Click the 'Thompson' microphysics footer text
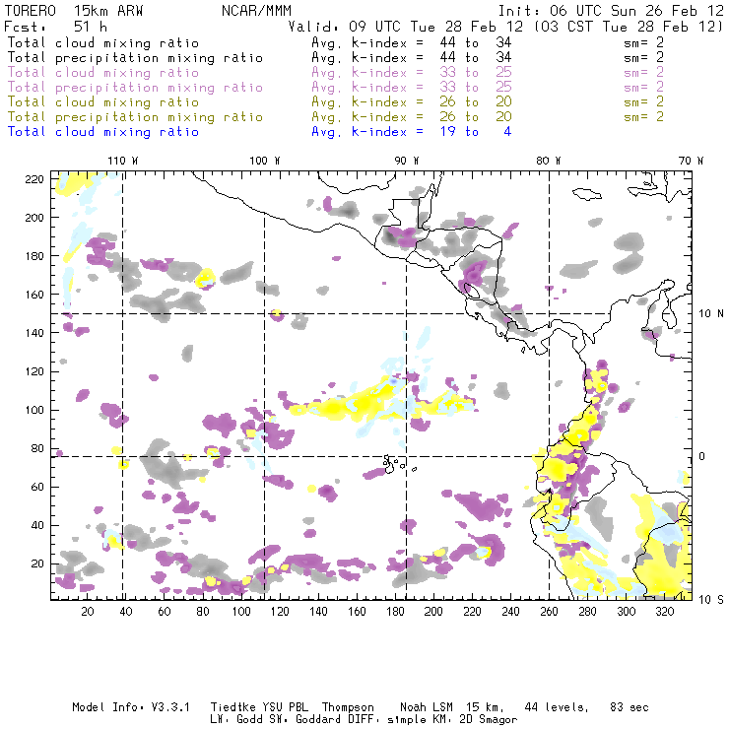 pyautogui.click(x=348, y=707)
